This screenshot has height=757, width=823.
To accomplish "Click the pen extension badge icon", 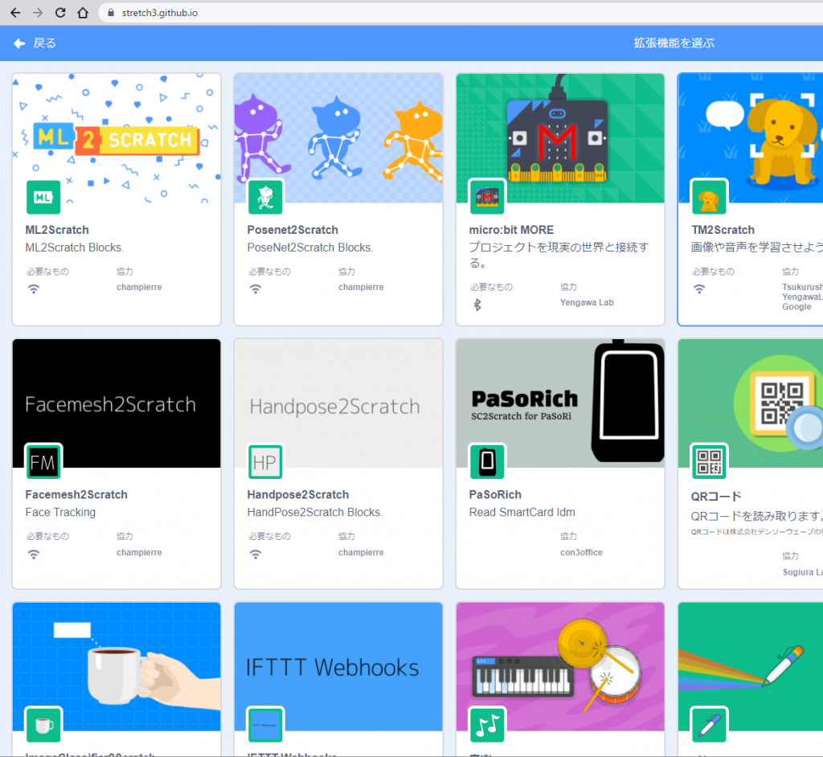I will coord(709,726).
